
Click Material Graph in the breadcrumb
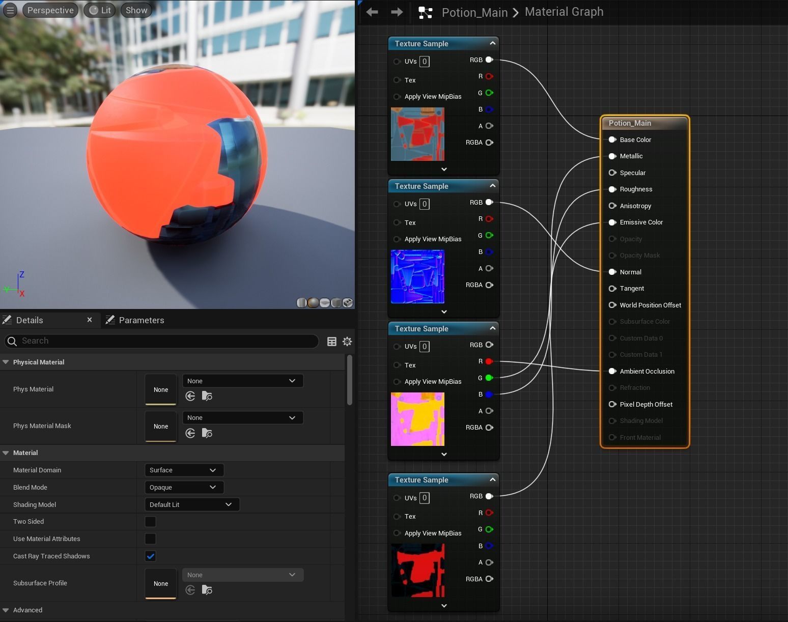(564, 12)
